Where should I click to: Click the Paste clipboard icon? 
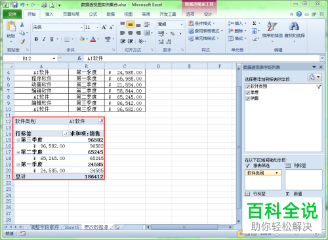11,27
